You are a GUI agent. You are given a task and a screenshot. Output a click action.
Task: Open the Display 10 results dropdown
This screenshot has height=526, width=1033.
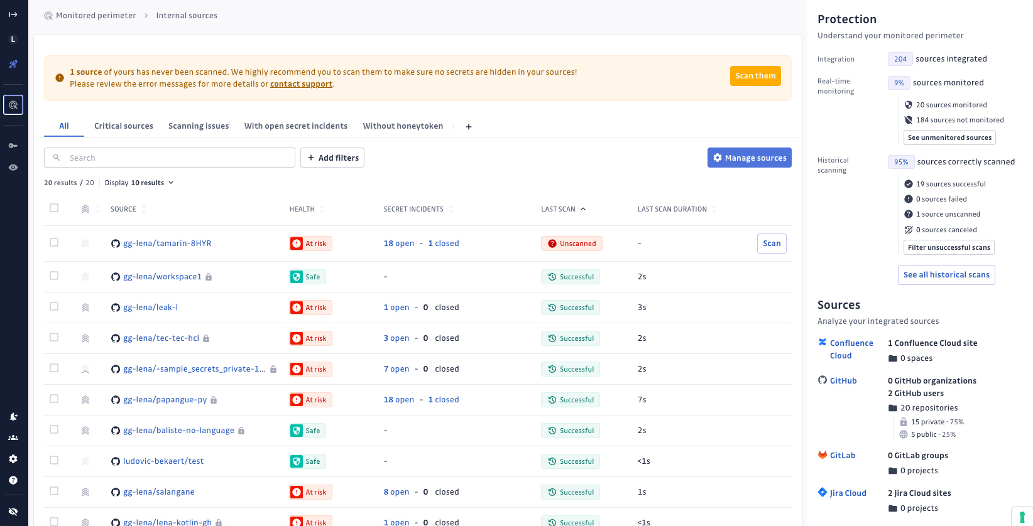[x=139, y=183]
